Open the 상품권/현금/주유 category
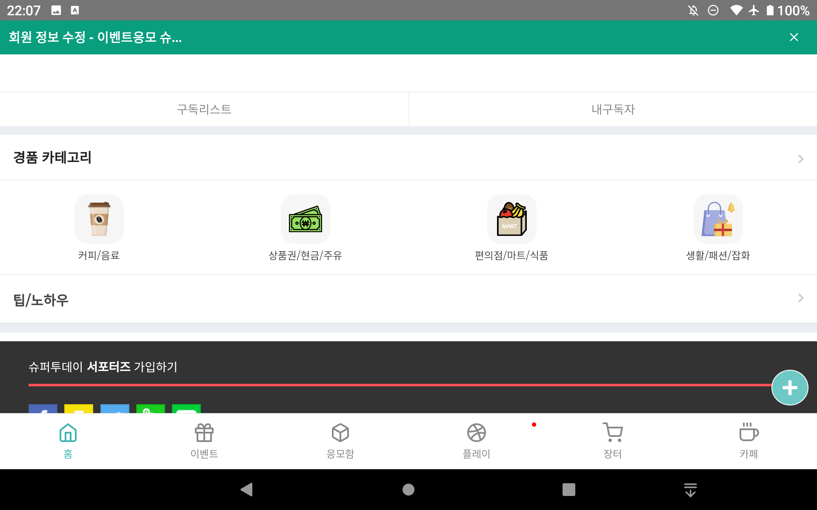The image size is (817, 510). point(305,219)
